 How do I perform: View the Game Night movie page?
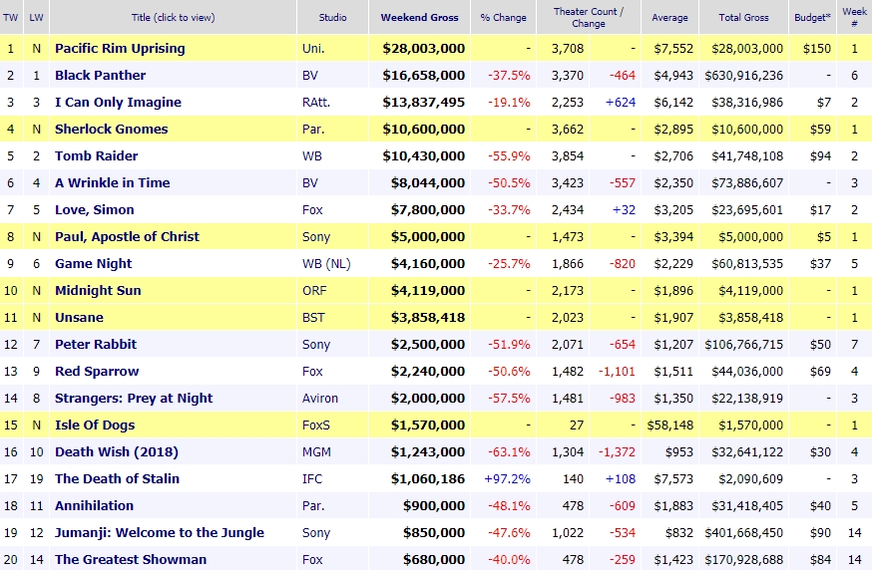[94, 264]
